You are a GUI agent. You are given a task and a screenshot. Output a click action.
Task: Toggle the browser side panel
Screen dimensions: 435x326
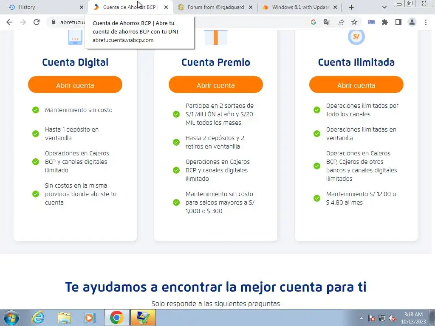tap(398, 22)
